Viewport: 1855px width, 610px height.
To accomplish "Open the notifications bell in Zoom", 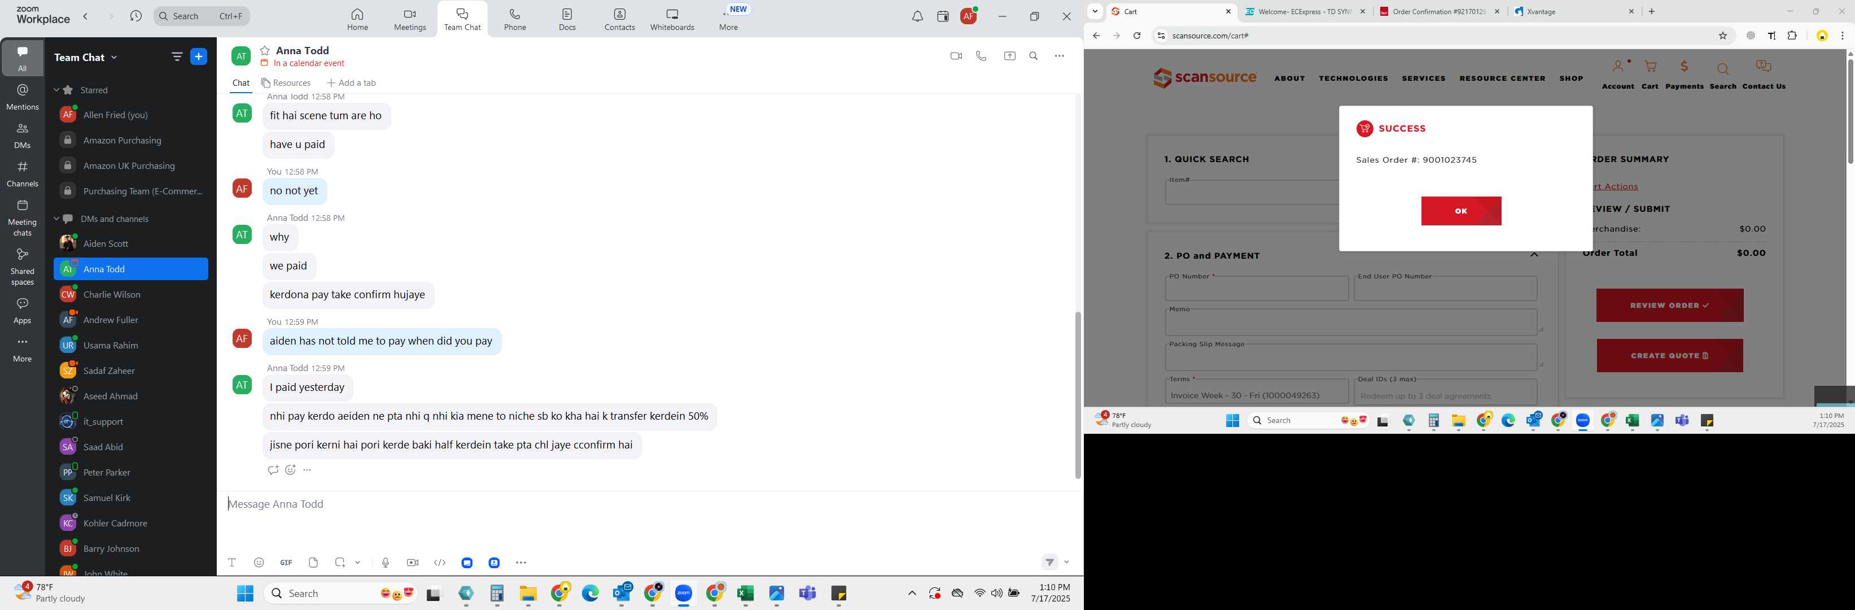I will [917, 16].
